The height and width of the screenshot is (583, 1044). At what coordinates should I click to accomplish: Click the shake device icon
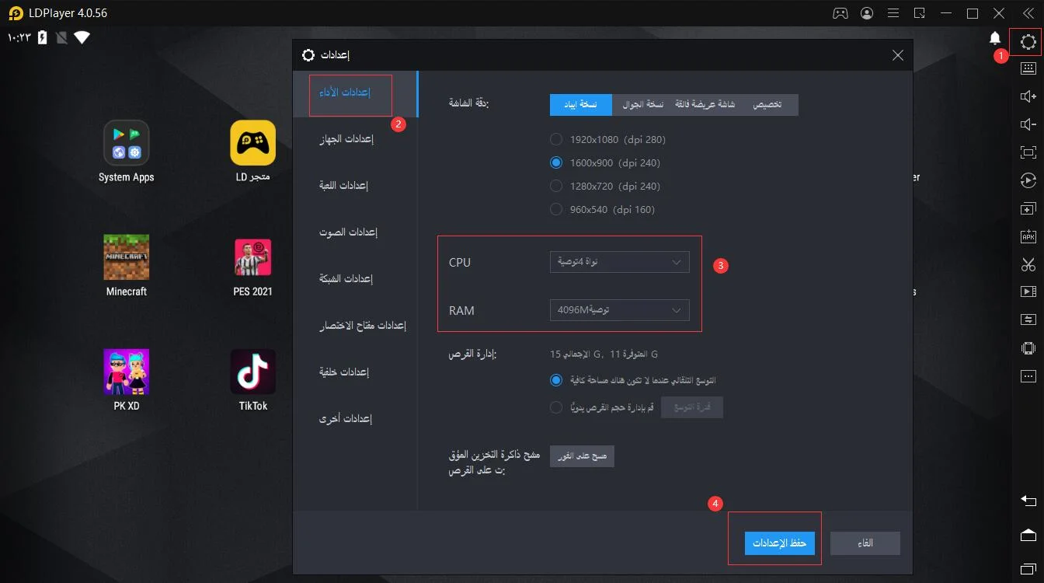(x=1028, y=348)
